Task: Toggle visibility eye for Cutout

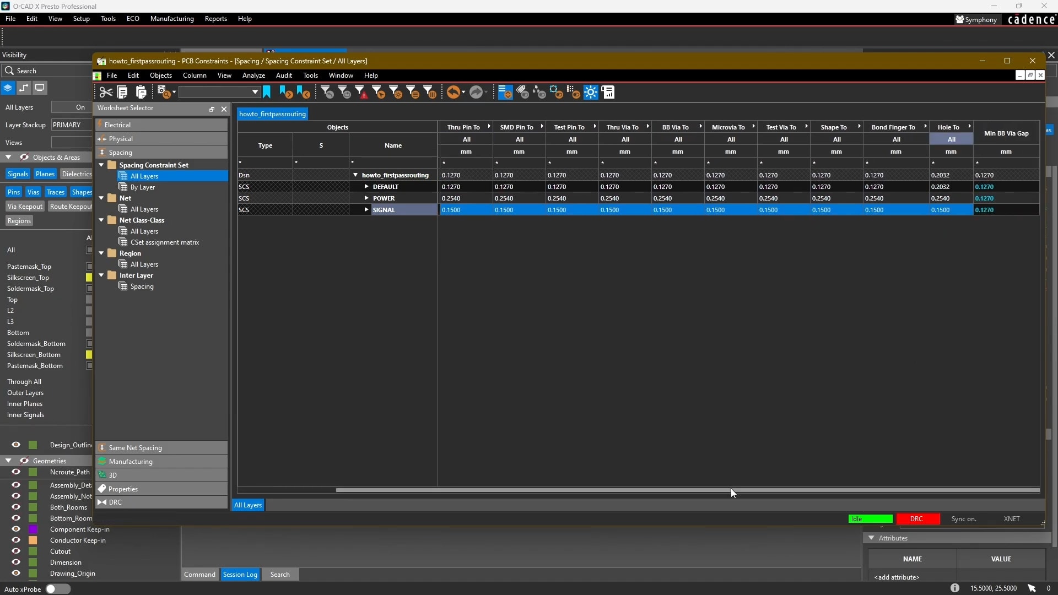Action: tap(16, 551)
